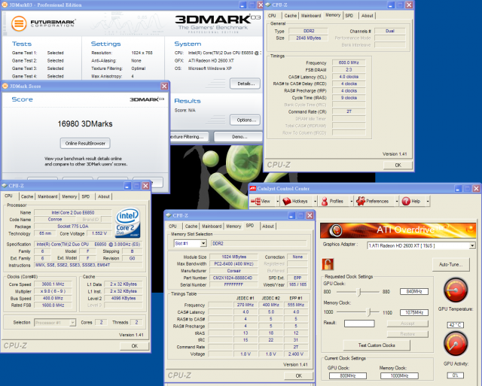
Task: Click the Bus Speed 400.0 MHz value
Action: [x=53, y=298]
